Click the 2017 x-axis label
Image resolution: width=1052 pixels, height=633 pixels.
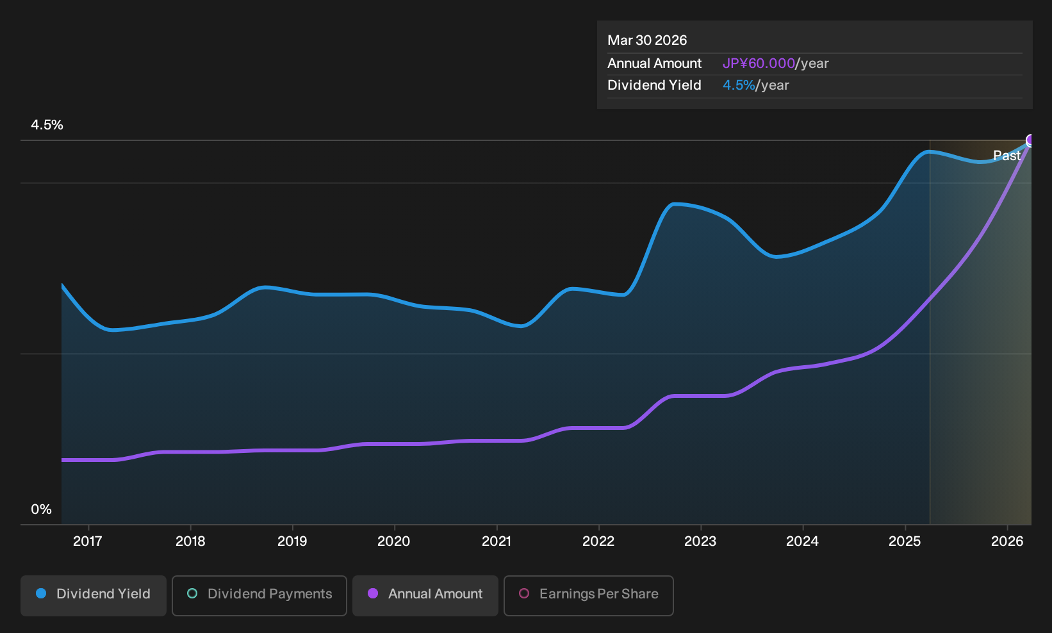click(88, 541)
